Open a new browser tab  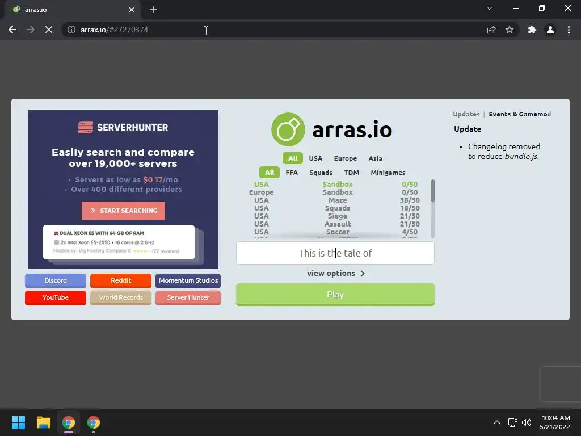pyautogui.click(x=153, y=10)
